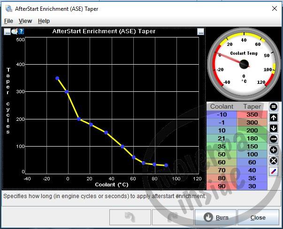
Task: Click the curve point at 100 cycles
Action: (122, 147)
